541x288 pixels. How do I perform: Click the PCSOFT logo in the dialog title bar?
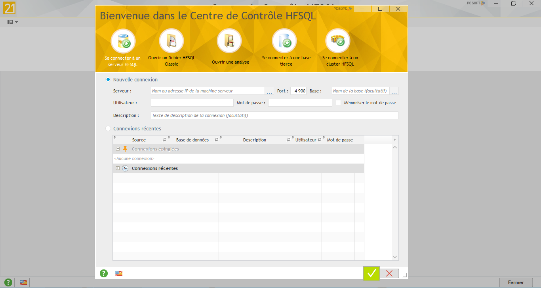343,8
